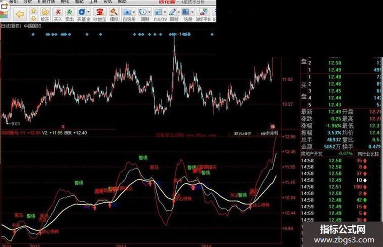Open the 扩展行情 menu
Image resolution: width=383 pixels, height=247 pixels.
(46, 2)
